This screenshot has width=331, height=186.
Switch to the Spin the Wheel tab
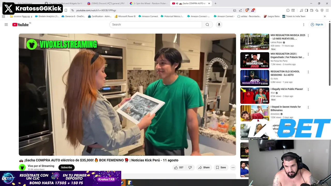click(x=149, y=3)
